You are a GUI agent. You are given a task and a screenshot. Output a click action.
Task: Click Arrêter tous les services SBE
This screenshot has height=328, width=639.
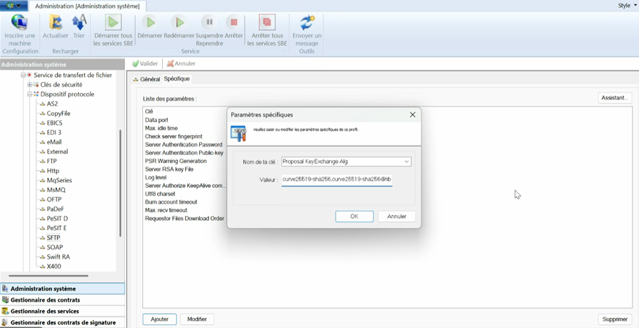coord(267,23)
